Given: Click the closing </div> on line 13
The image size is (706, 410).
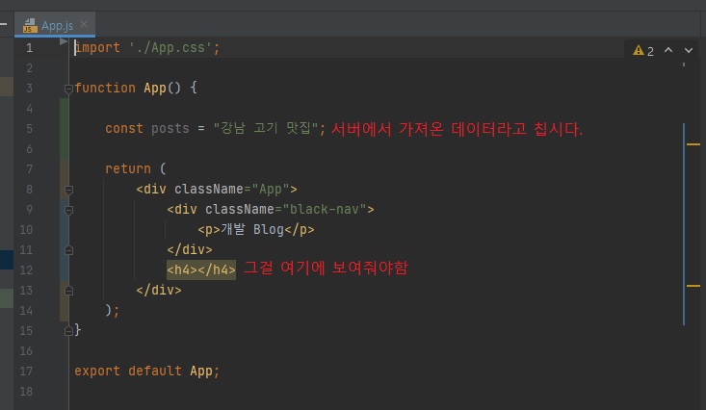Looking at the screenshot, I should pyautogui.click(x=159, y=290).
